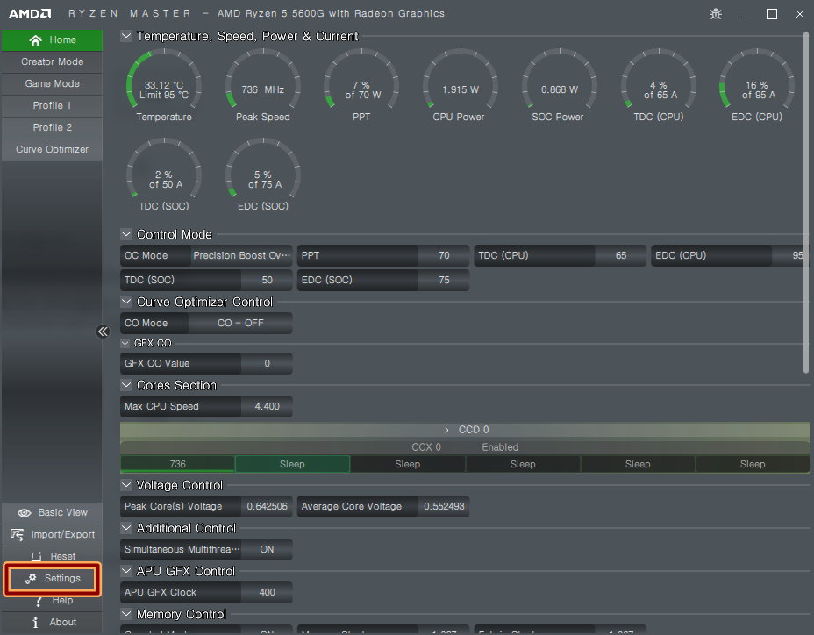The height and width of the screenshot is (635, 814).
Task: Open the Curve Optimizer tab
Action: [52, 149]
